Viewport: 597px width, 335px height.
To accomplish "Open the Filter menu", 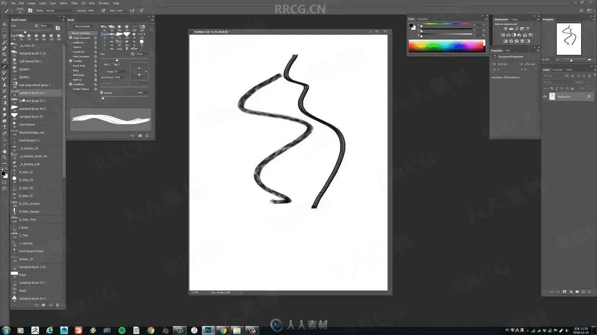I will pos(74,3).
